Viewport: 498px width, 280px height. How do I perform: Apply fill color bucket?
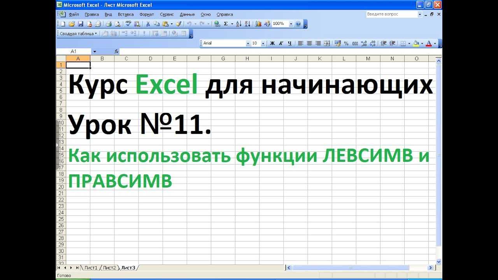pyautogui.click(x=416, y=44)
